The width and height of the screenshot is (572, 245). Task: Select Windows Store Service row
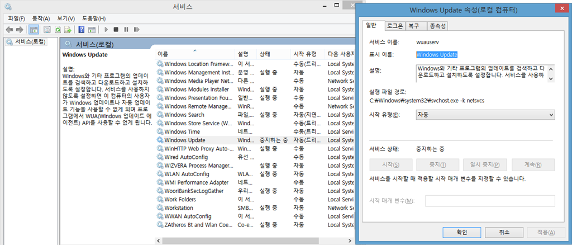point(255,123)
